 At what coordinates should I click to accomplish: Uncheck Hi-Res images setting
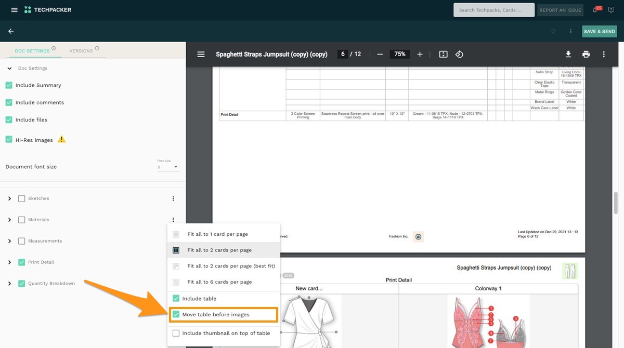click(8, 139)
